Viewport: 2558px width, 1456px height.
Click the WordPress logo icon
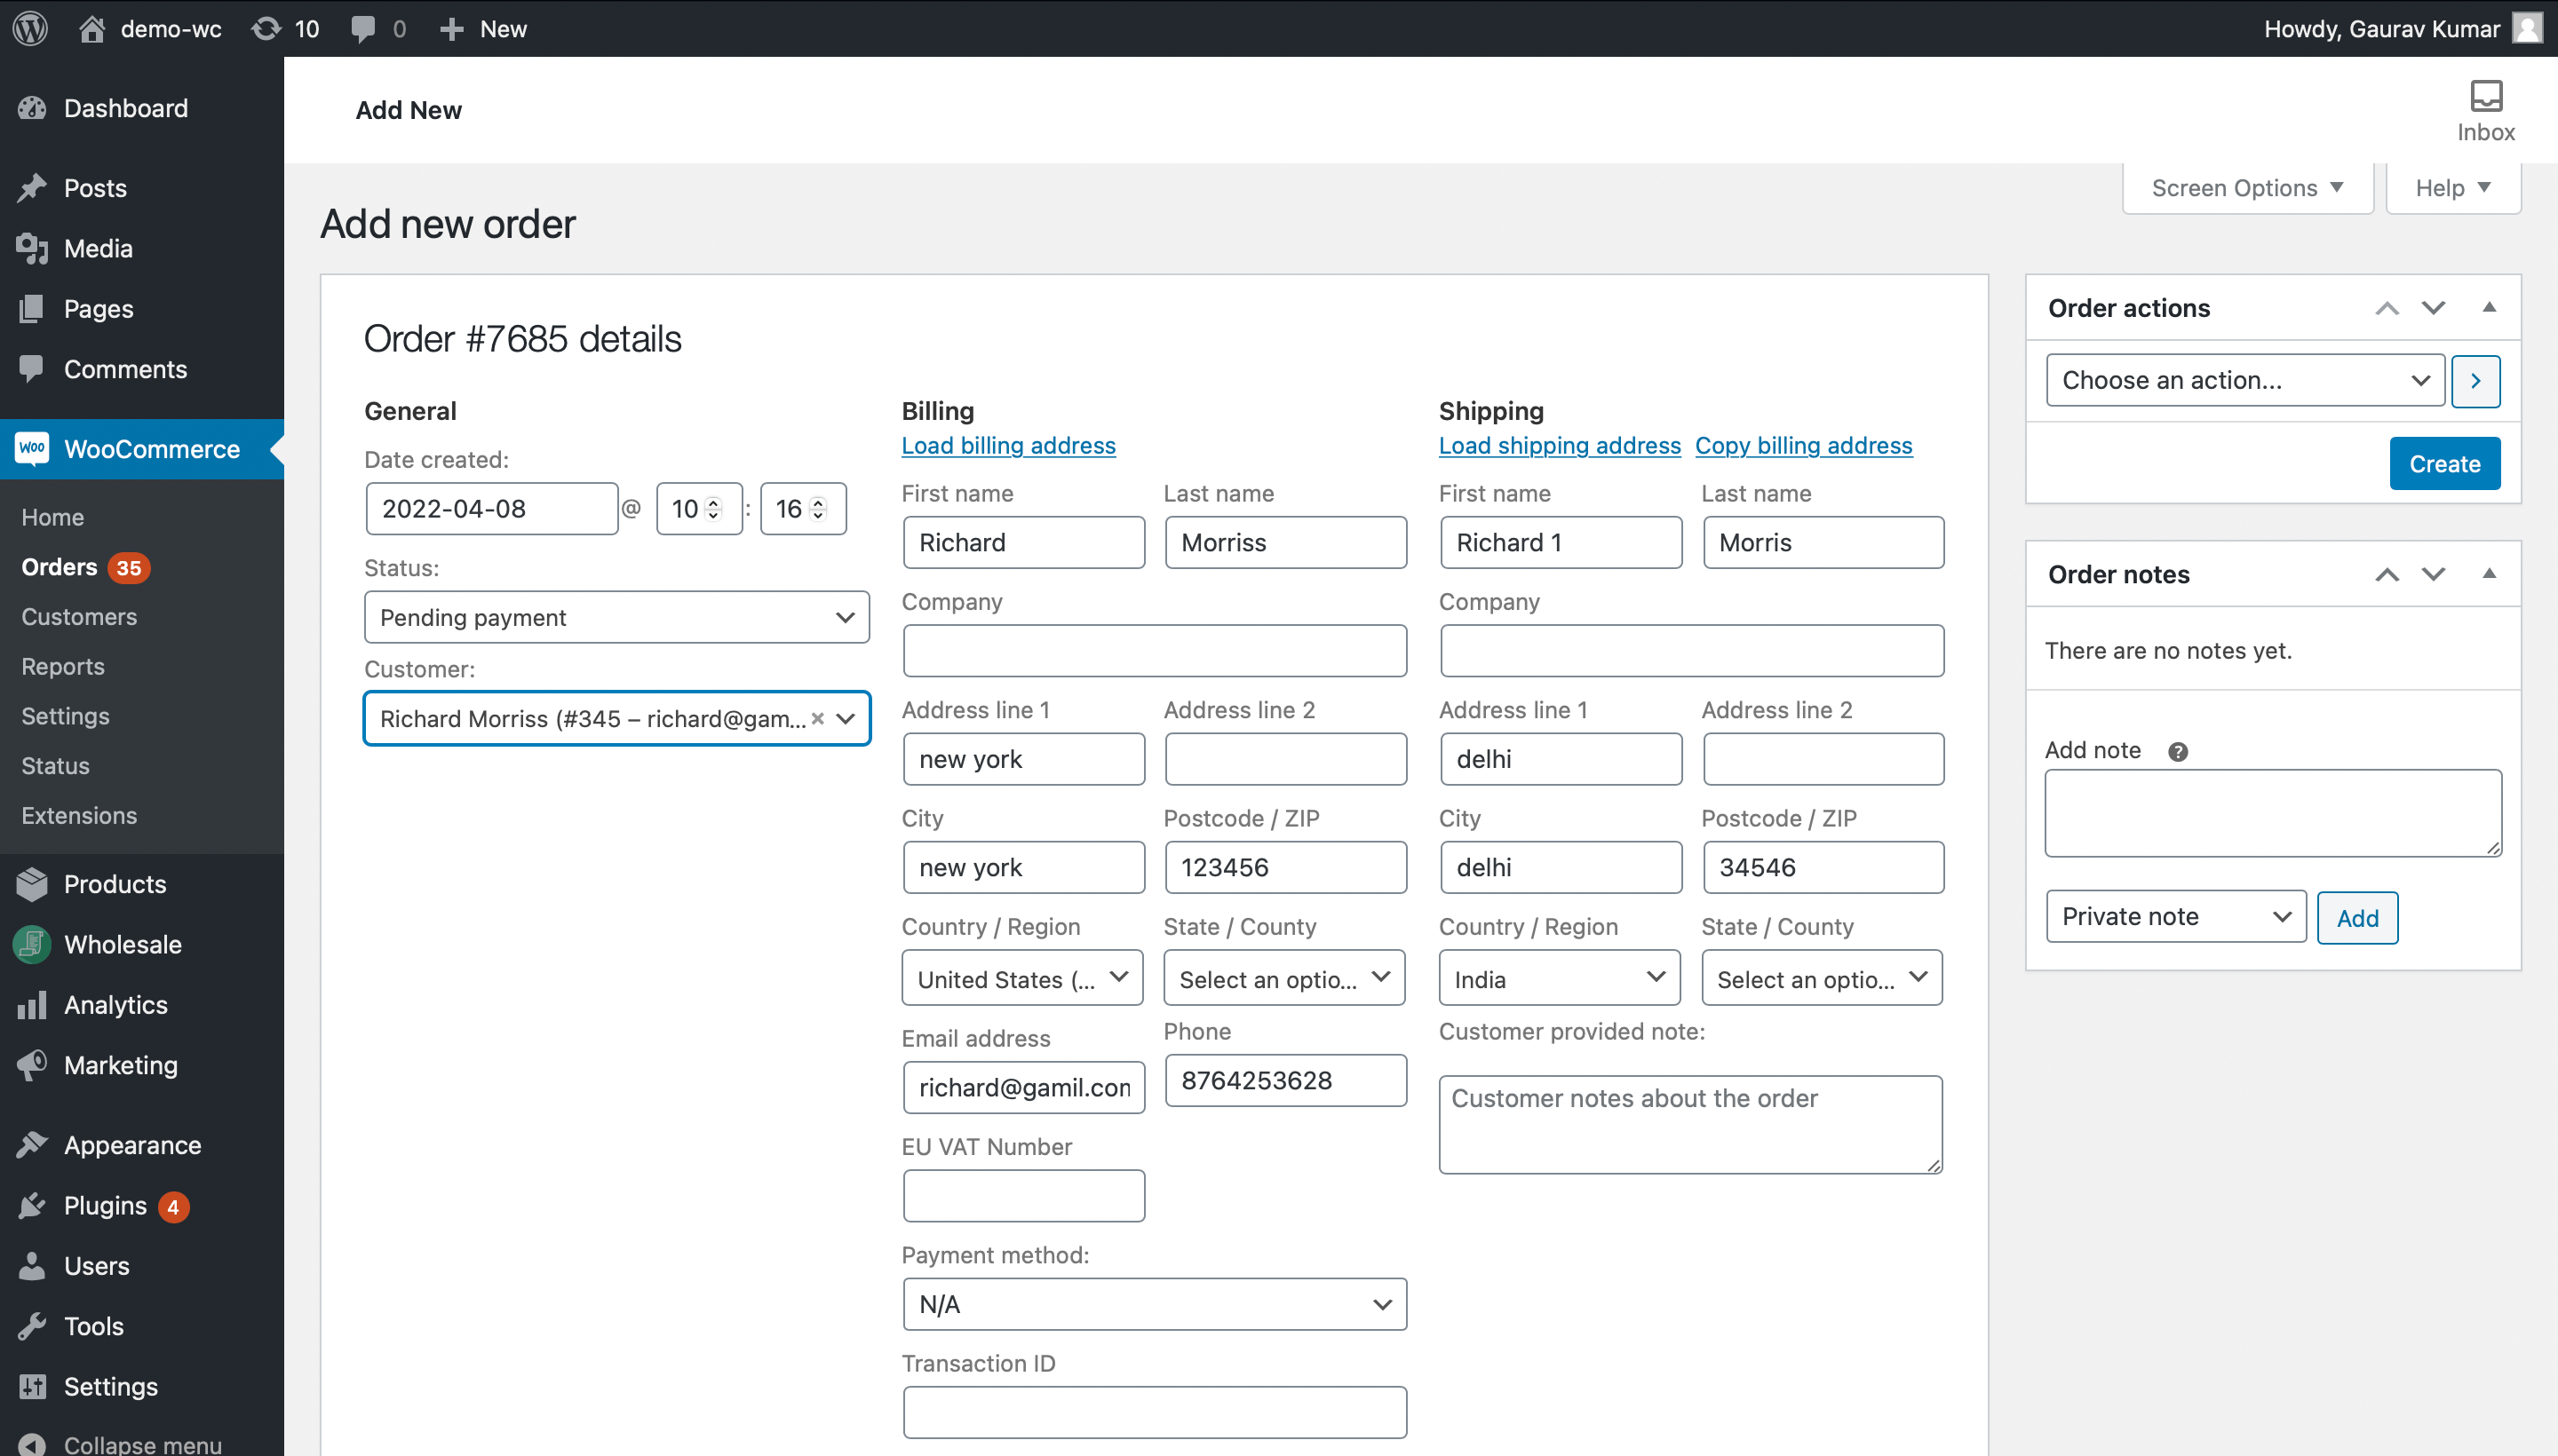pyautogui.click(x=30, y=28)
